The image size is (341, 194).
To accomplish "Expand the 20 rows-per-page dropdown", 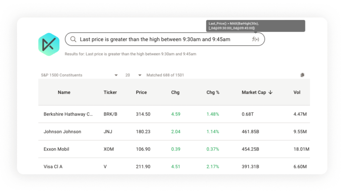I will tap(140, 75).
